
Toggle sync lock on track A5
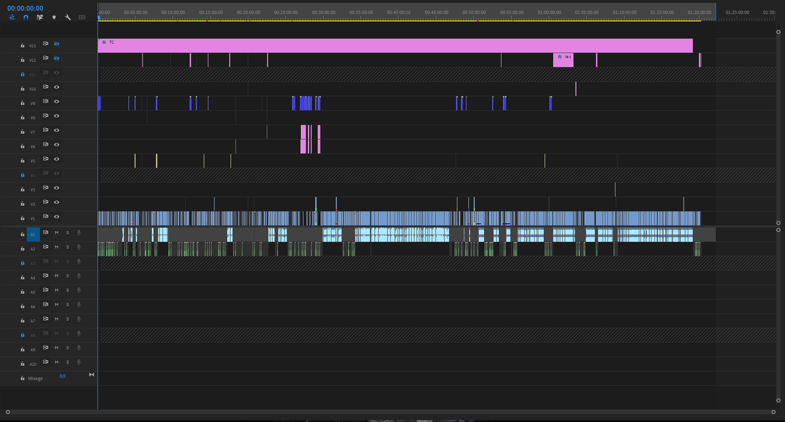tap(46, 290)
